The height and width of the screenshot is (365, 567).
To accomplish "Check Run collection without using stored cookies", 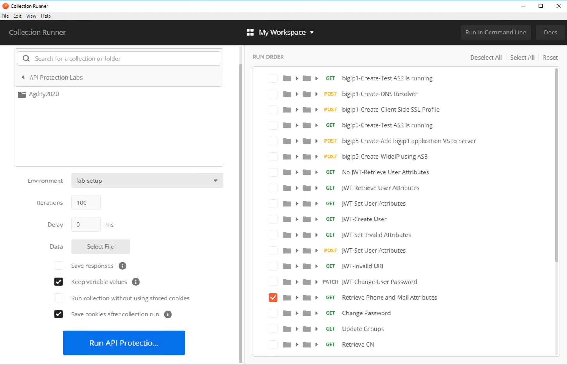I will pyautogui.click(x=59, y=298).
